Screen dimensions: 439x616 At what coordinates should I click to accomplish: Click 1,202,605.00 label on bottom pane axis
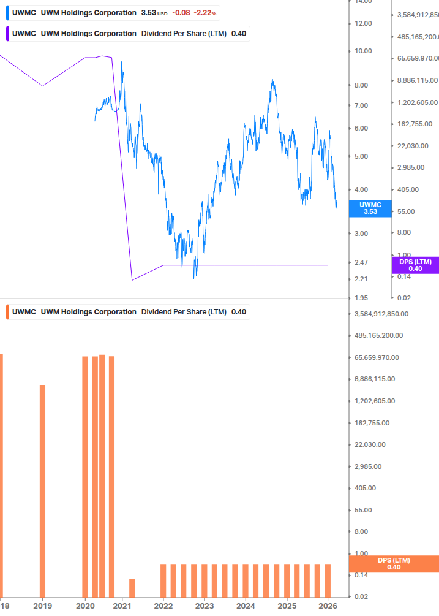tap(375, 401)
